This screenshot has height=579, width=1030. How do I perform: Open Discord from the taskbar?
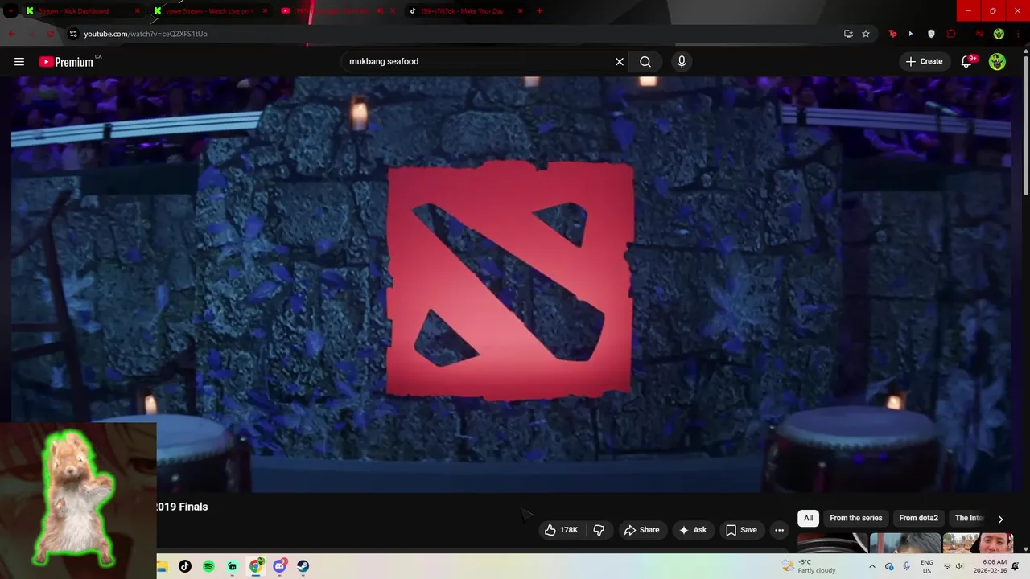(x=279, y=566)
